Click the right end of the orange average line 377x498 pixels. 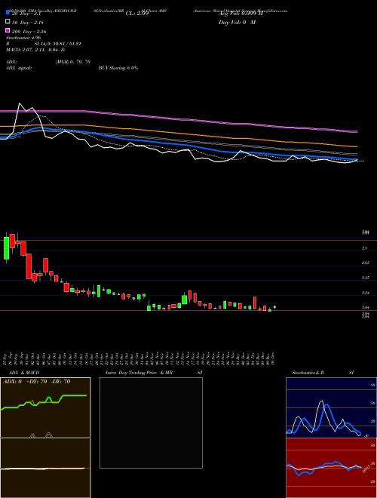(x=357, y=146)
